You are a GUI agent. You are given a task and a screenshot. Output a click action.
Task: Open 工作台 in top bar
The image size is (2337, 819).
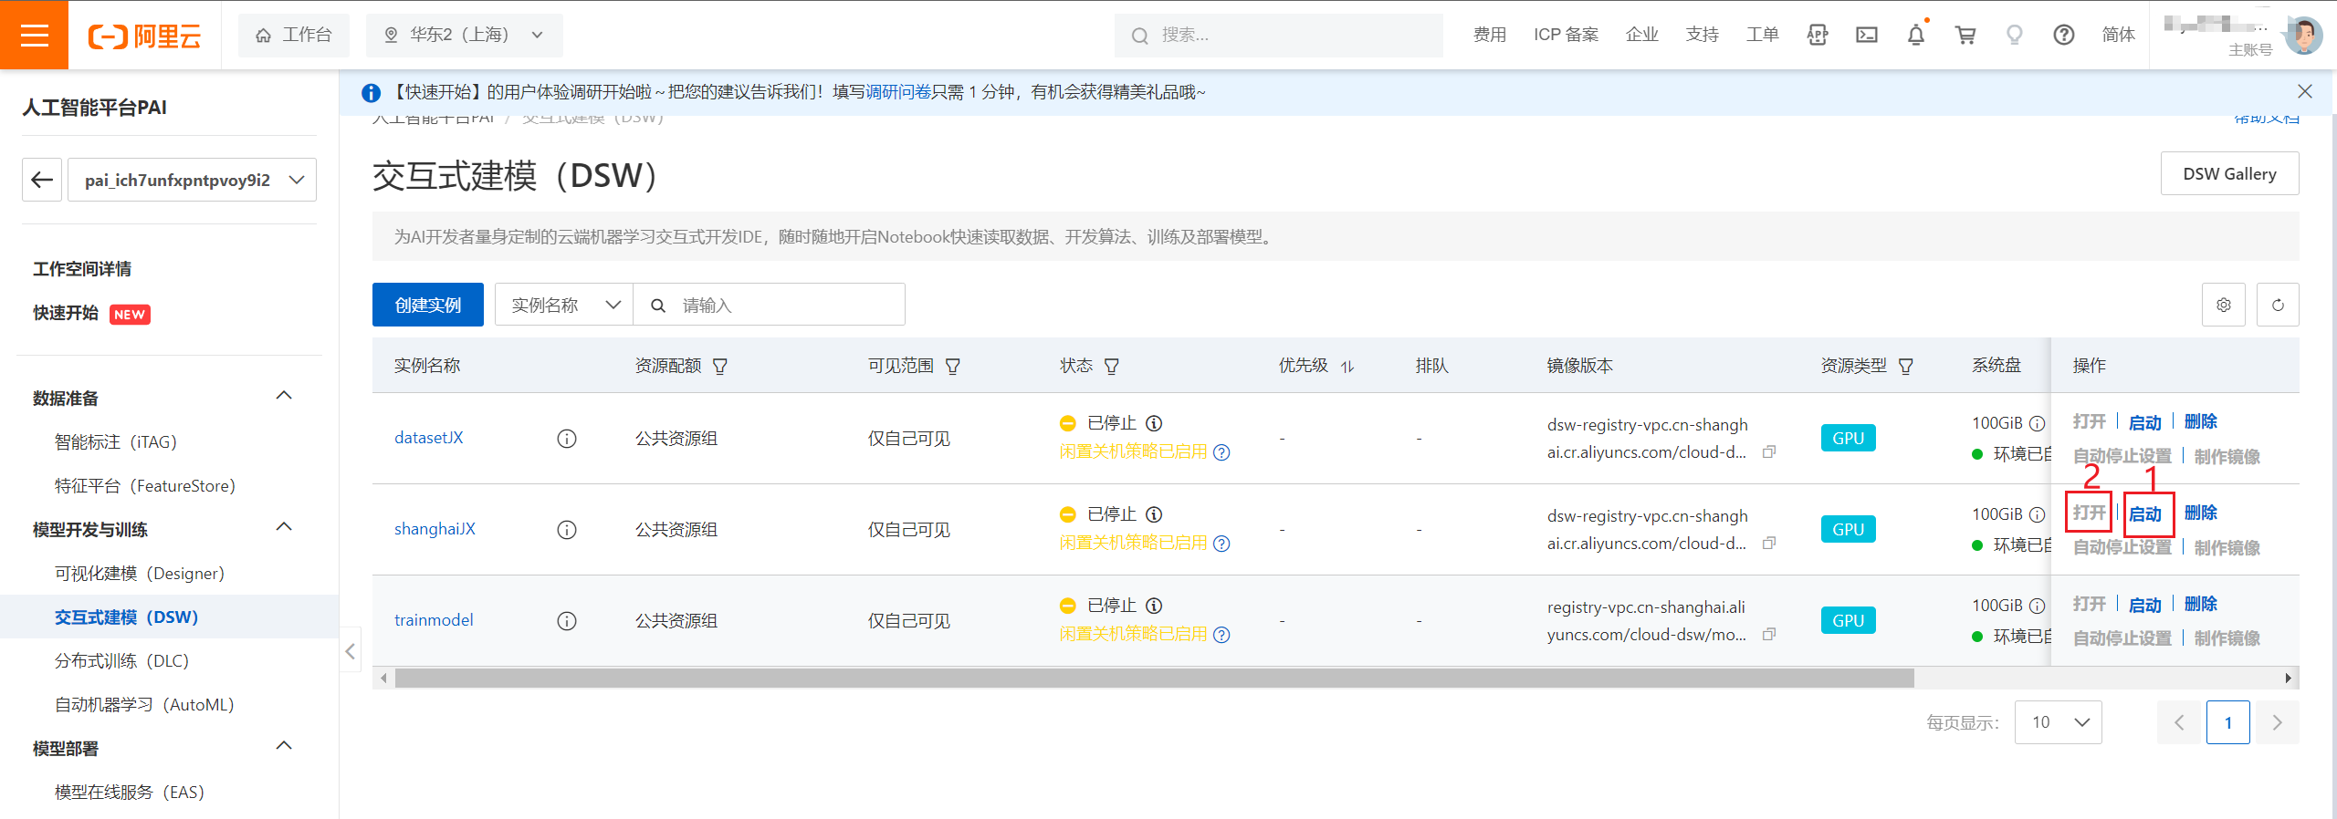(294, 35)
